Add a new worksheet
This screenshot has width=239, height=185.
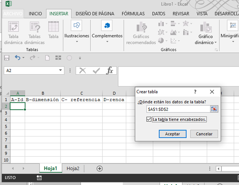[100, 169]
